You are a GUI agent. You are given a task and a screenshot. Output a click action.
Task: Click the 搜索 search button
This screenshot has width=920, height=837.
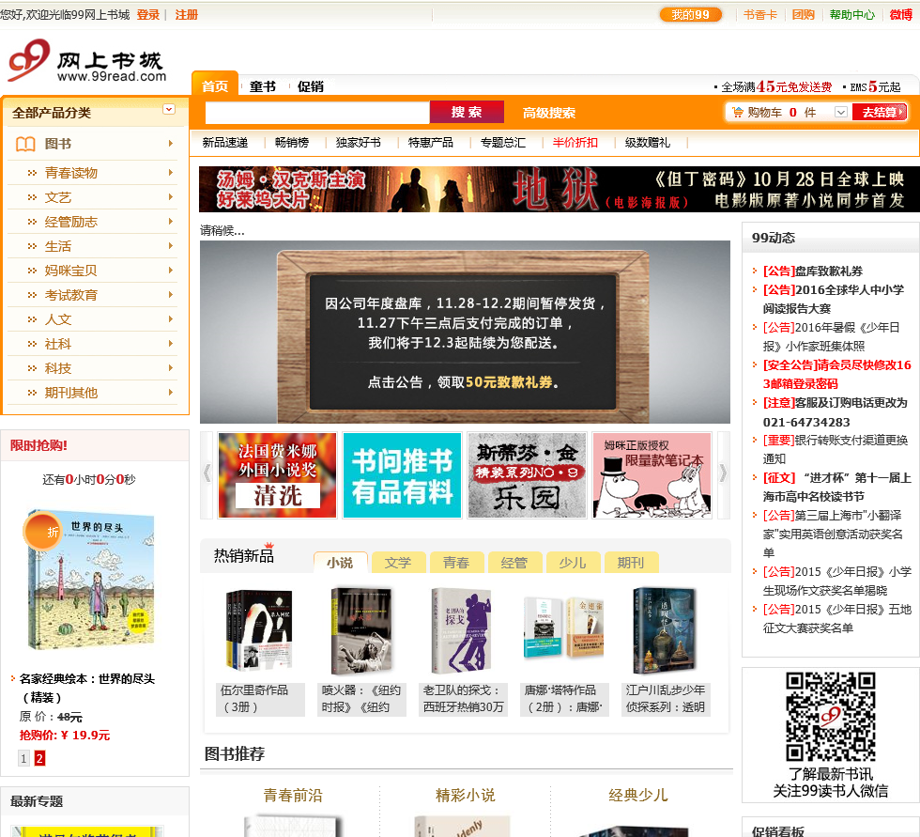[467, 112]
